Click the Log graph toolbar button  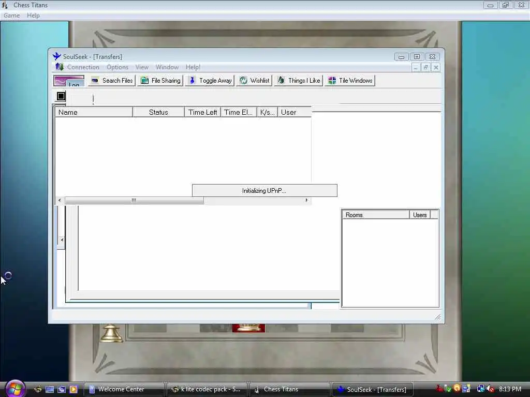(x=69, y=81)
